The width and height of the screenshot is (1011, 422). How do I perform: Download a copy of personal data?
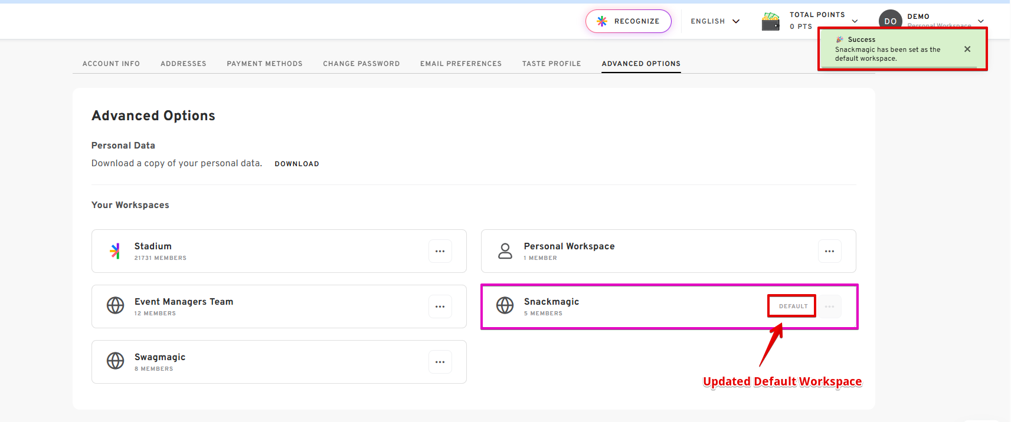click(x=296, y=164)
